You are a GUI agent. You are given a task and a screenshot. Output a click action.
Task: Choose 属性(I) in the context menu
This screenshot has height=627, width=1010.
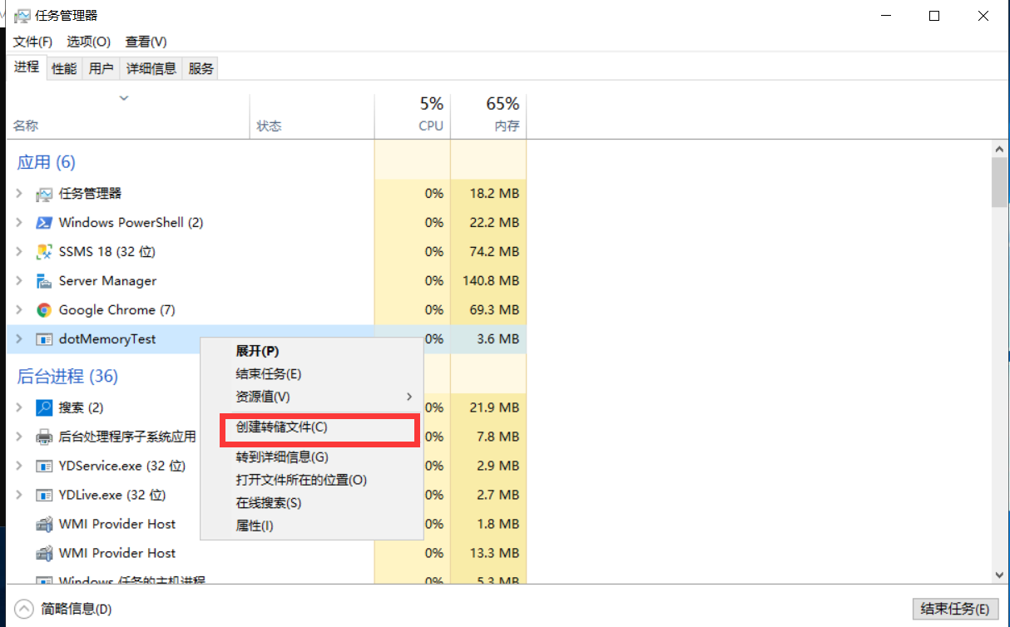[312, 526]
